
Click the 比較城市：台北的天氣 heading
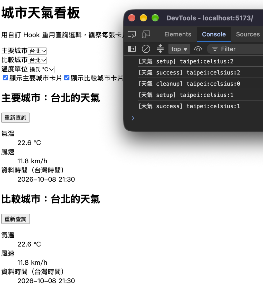(x=51, y=199)
